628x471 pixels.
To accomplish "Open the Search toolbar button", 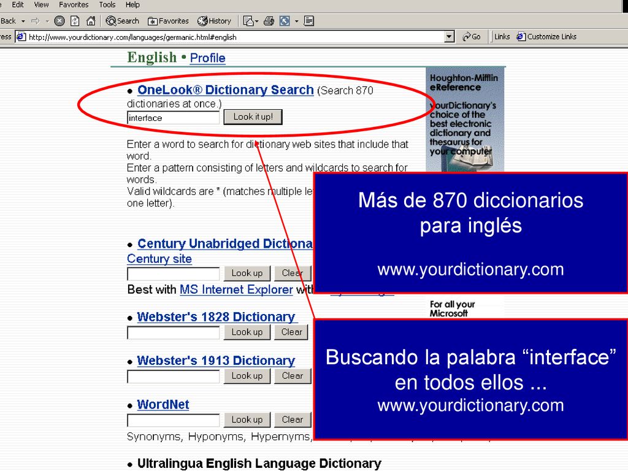I will pyautogui.click(x=122, y=21).
